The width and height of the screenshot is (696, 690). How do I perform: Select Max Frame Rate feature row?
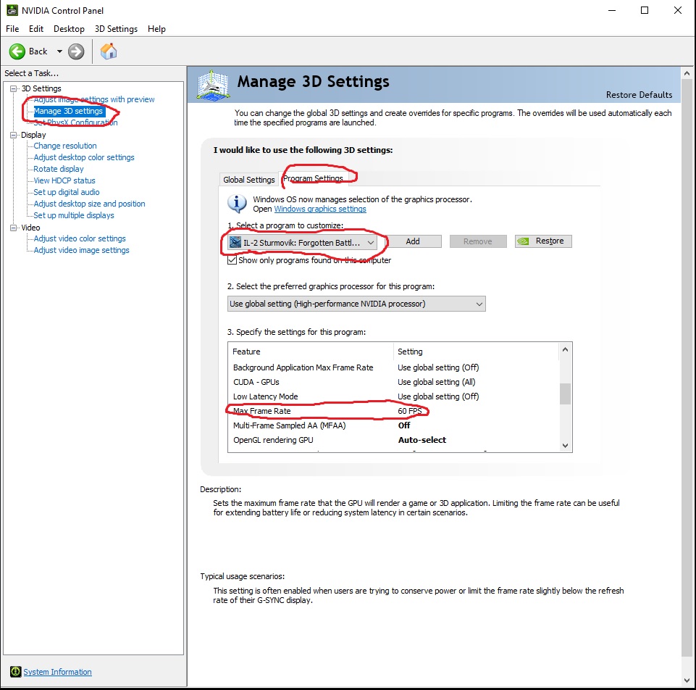click(x=393, y=411)
